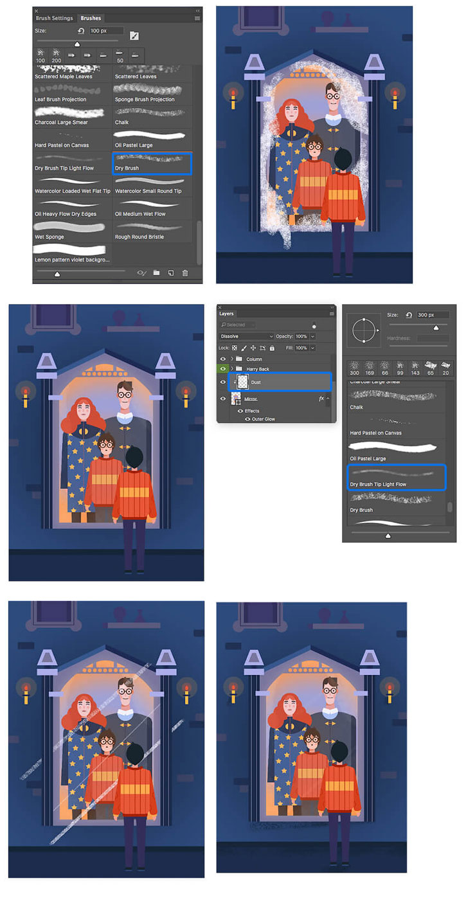
Task: Pick recent brush preset labeled 169
Action: 371,367
